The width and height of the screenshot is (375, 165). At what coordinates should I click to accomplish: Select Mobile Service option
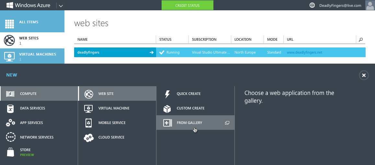point(118,123)
